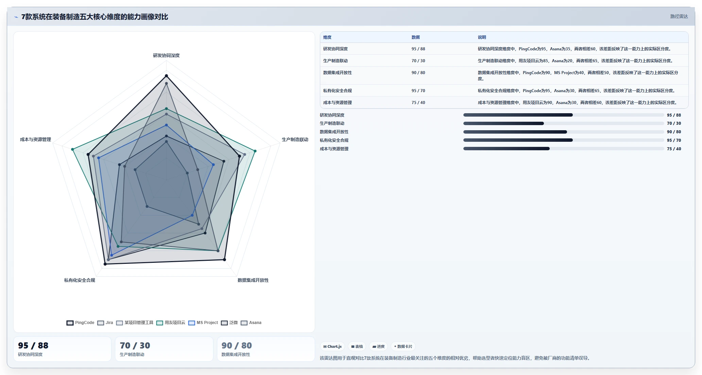Toggle Jira series in chart legend
702x375 pixels.
click(x=105, y=323)
